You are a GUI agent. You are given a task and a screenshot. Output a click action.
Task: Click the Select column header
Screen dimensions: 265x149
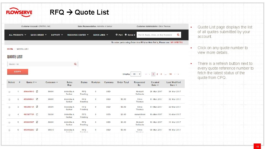click(x=11, y=82)
